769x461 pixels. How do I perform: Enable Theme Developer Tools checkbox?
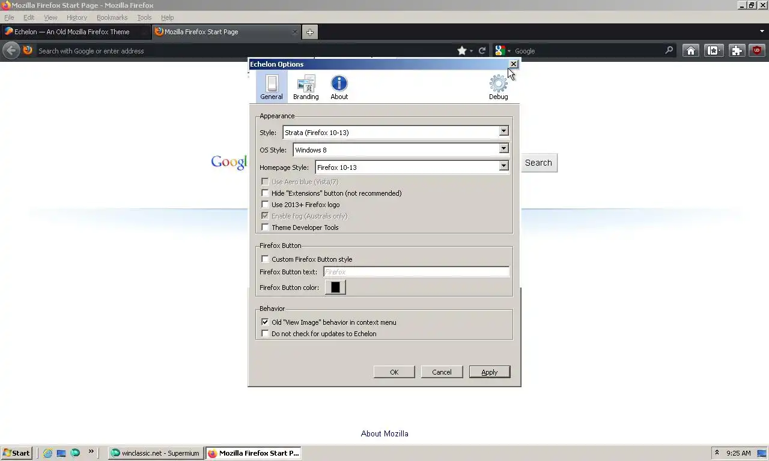coord(265,227)
